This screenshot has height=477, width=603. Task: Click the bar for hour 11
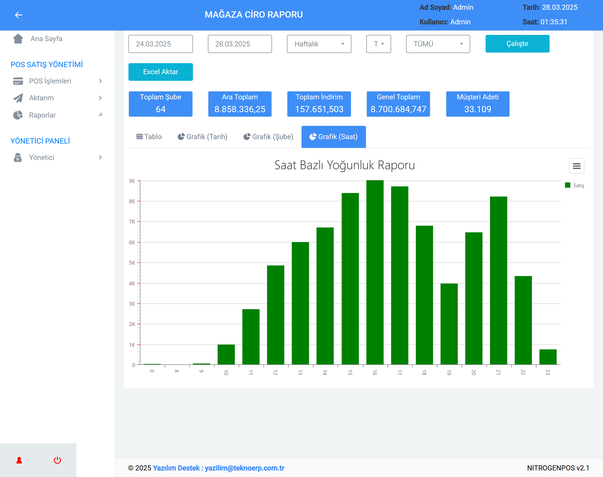coord(251,337)
